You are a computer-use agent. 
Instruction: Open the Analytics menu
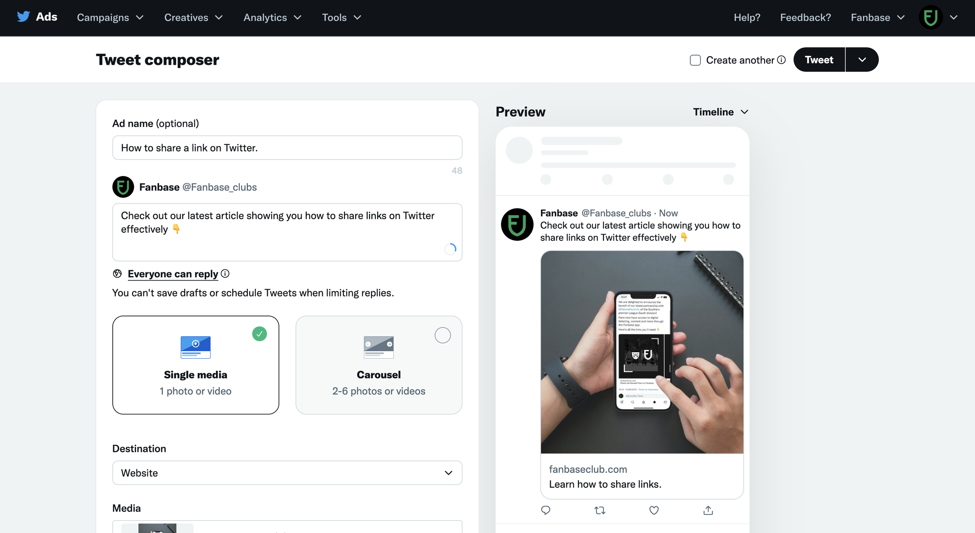tap(272, 18)
